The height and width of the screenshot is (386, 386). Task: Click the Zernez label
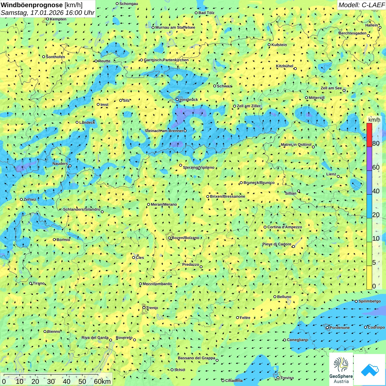pos(30,199)
